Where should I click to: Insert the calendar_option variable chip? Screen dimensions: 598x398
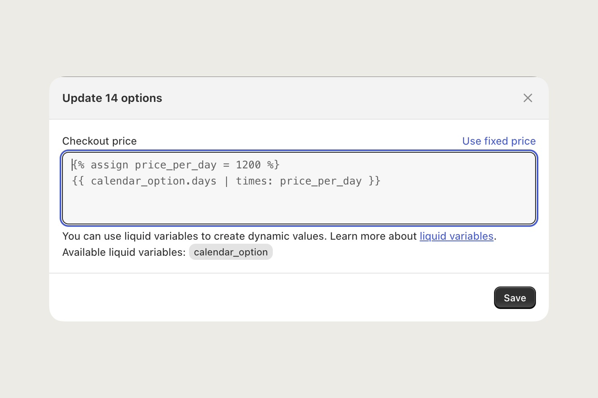click(x=230, y=252)
